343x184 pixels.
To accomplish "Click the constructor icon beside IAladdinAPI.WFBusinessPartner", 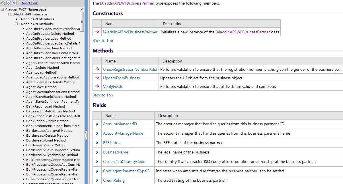I will (97, 32).
